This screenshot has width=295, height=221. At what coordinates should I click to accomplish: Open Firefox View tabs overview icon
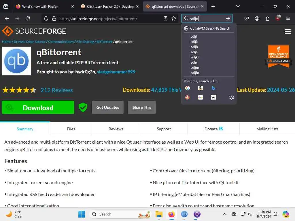click(x=6, y=6)
